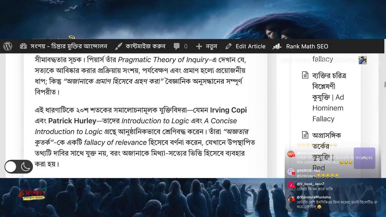Open the Ad Hominem Fallacy sidebar link
The image size is (386, 217).
click(x=329, y=97)
